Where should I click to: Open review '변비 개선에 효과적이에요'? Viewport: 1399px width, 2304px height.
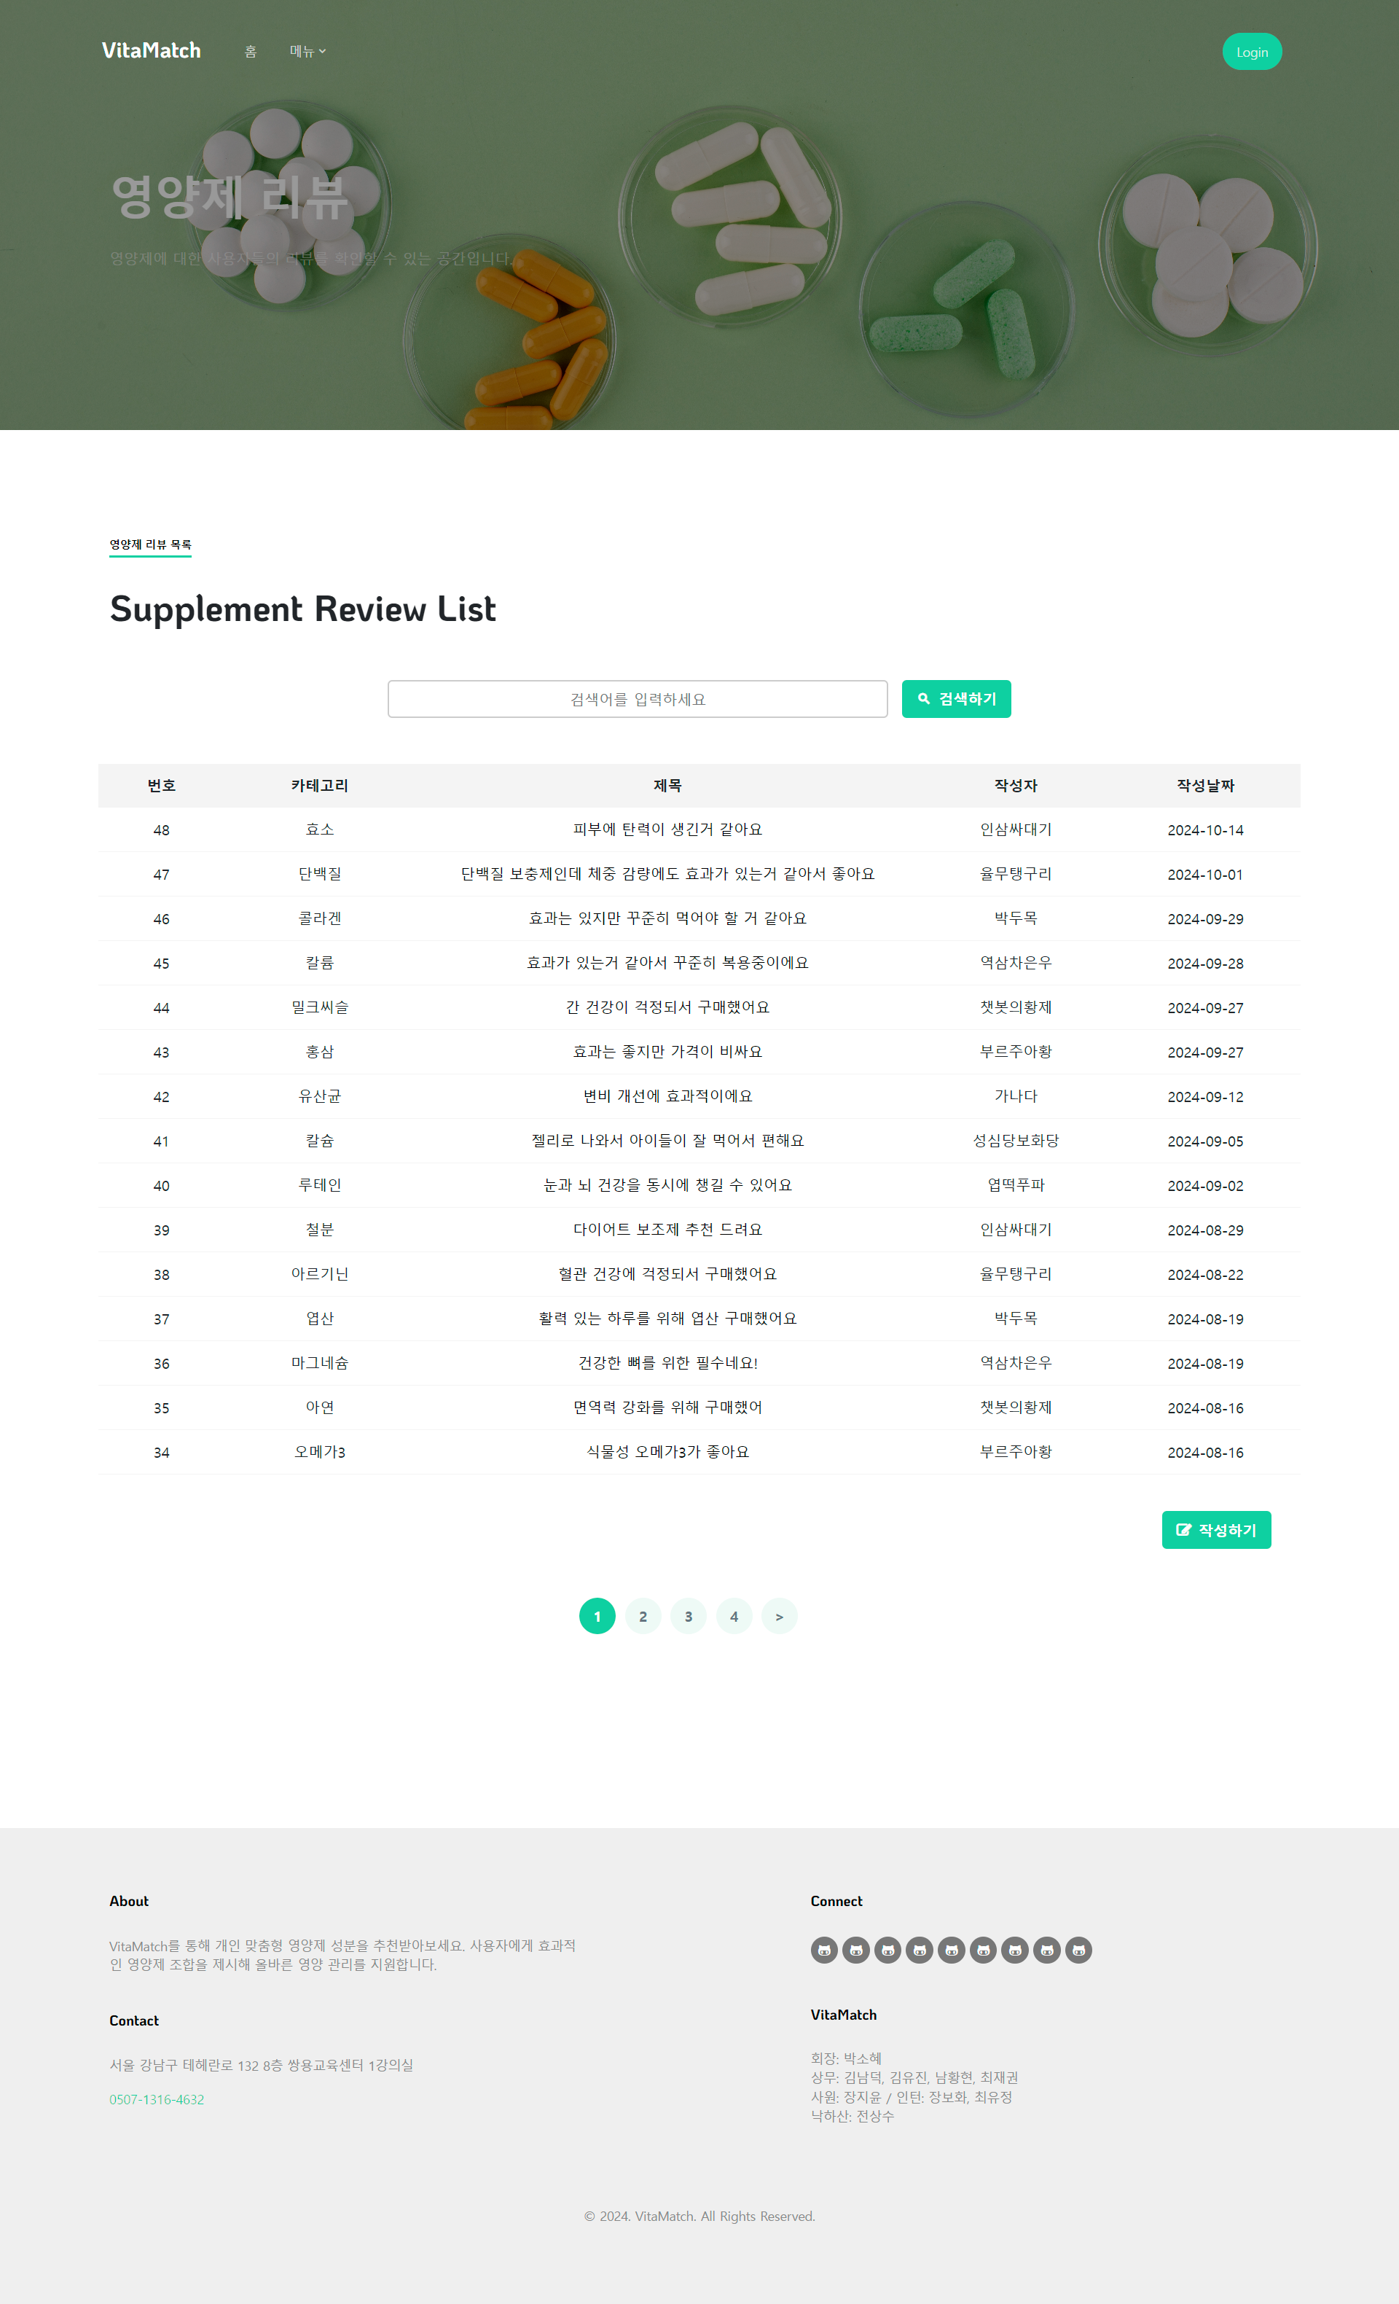(x=667, y=1096)
